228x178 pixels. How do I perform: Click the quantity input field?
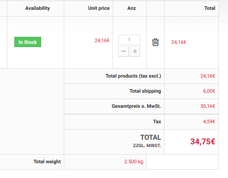tap(129, 40)
